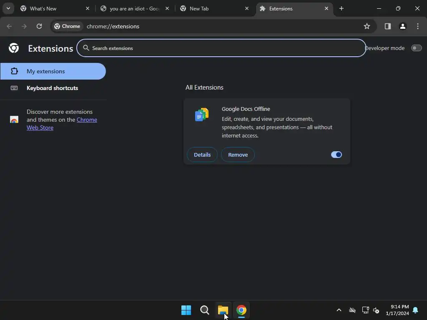Image resolution: width=427 pixels, height=320 pixels.
Task: Open Windows taskbar Search
Action: point(204,310)
